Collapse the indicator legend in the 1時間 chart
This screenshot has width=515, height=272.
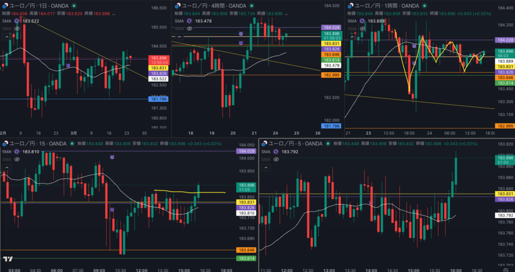[x=353, y=37]
